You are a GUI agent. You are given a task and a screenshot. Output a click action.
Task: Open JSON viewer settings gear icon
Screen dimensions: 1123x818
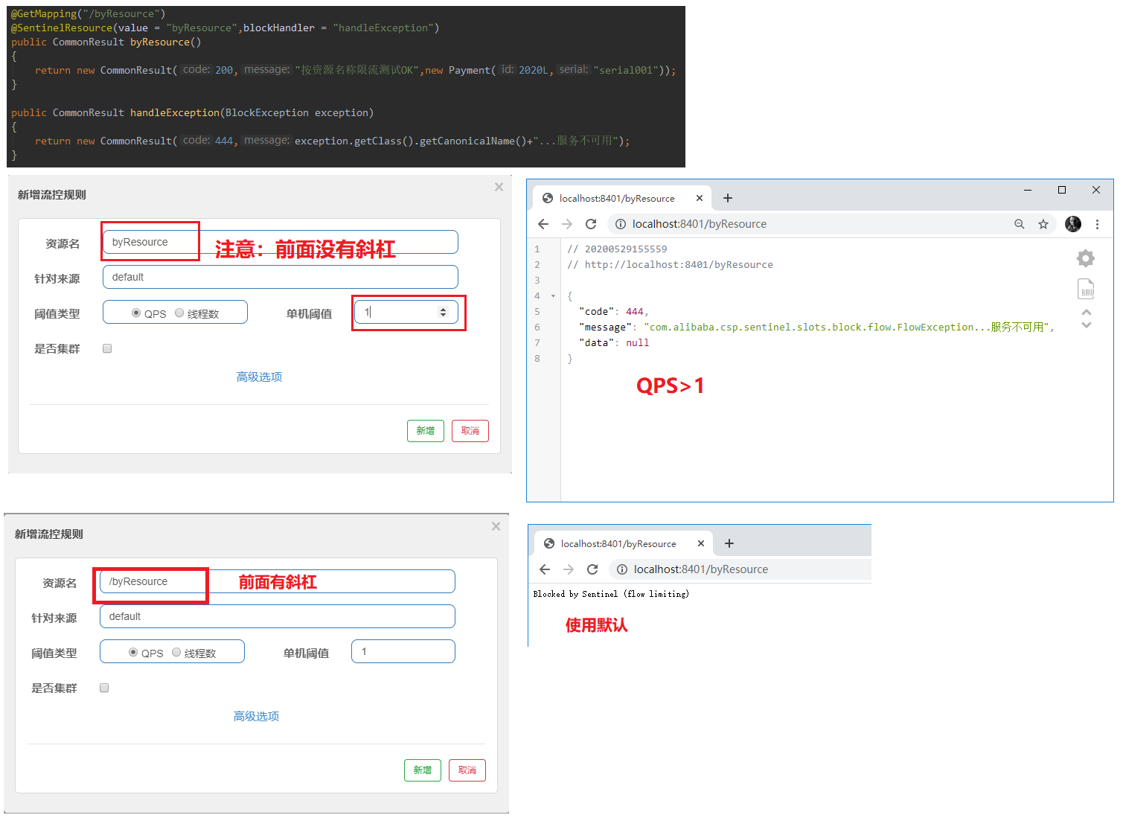(1086, 258)
